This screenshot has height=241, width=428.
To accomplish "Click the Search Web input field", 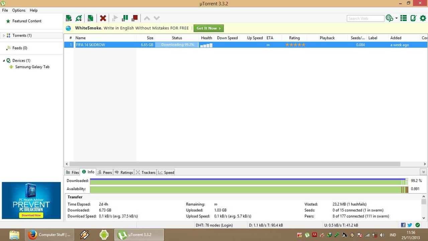I will click(365, 18).
